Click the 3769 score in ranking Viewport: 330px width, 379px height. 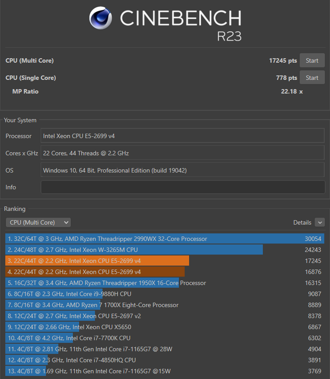(x=315, y=371)
